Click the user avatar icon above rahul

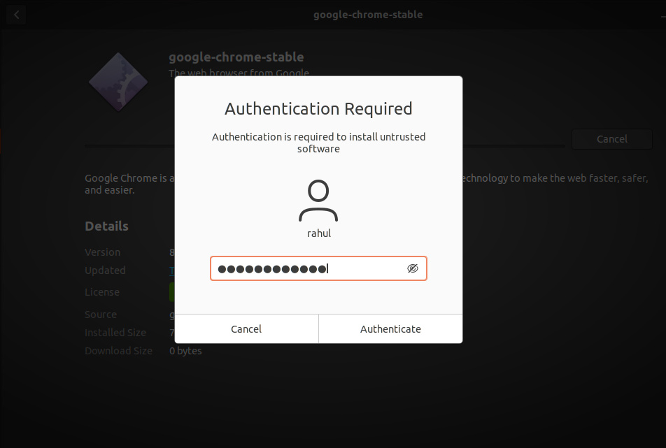(x=318, y=201)
